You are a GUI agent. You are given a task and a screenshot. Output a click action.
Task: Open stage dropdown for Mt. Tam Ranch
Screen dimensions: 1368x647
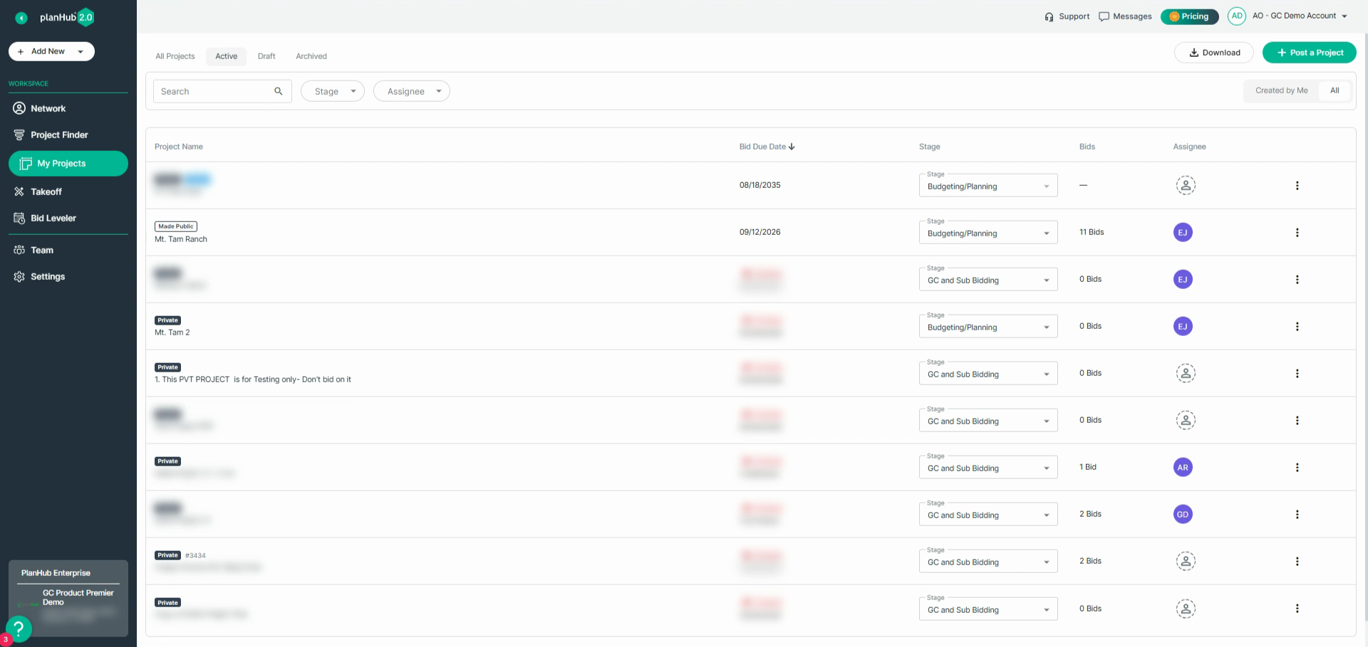coord(988,233)
